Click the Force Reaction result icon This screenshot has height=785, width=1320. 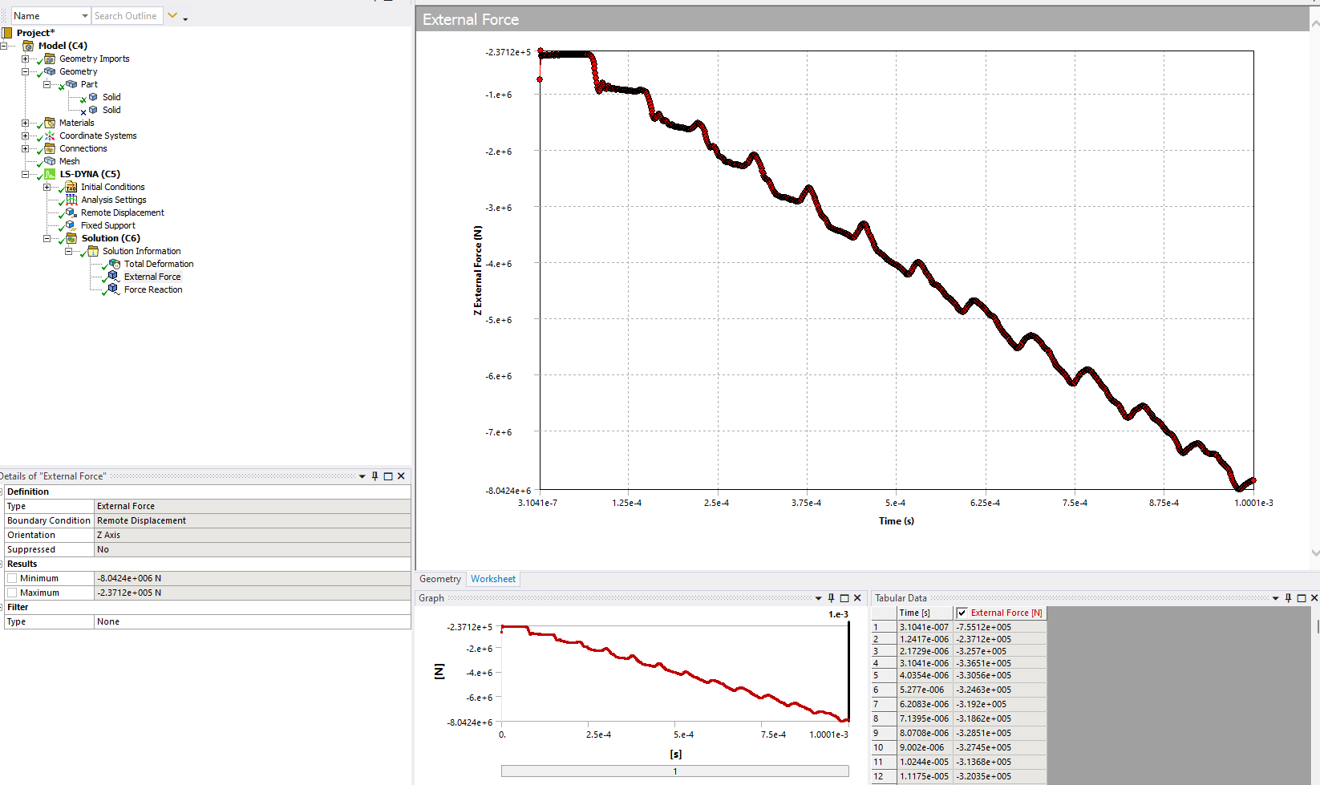point(114,289)
